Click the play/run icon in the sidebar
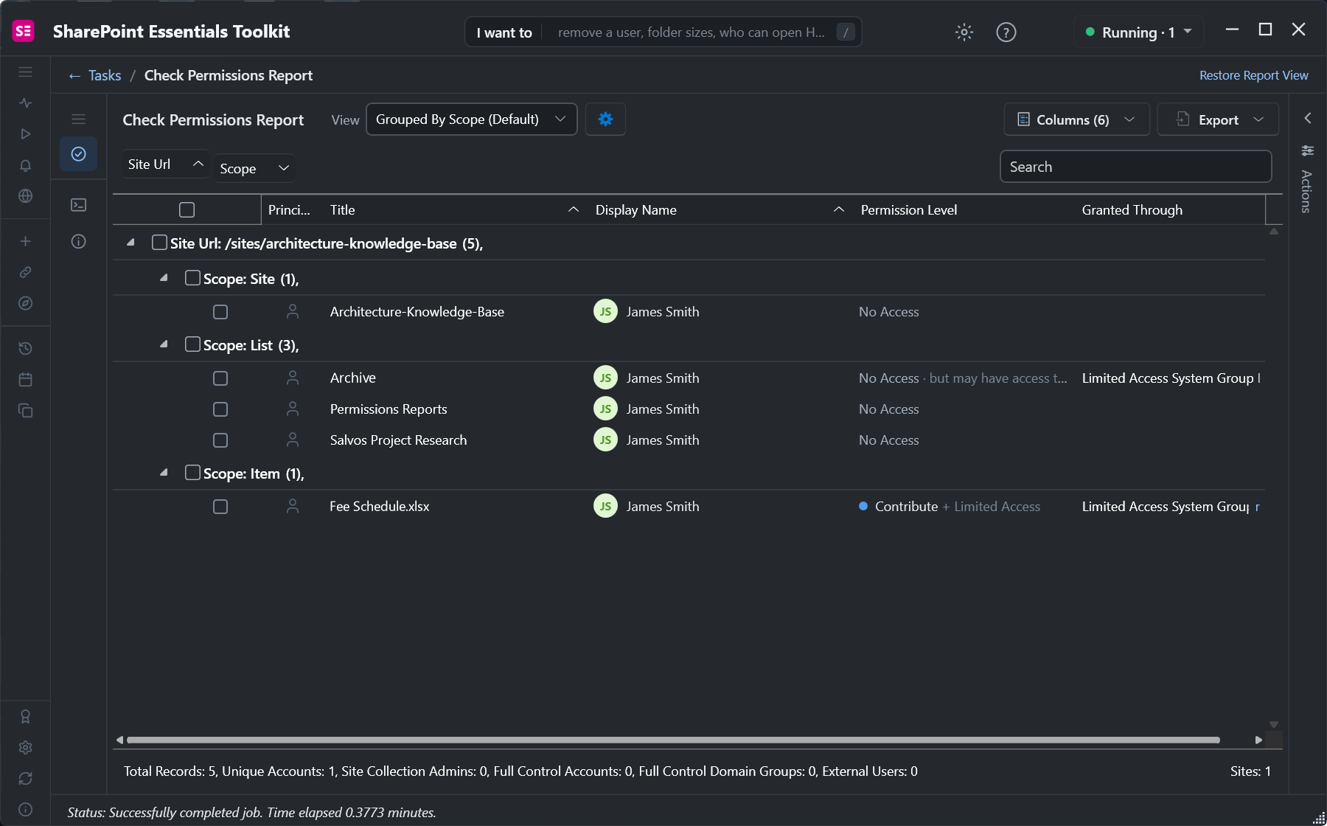 point(25,134)
